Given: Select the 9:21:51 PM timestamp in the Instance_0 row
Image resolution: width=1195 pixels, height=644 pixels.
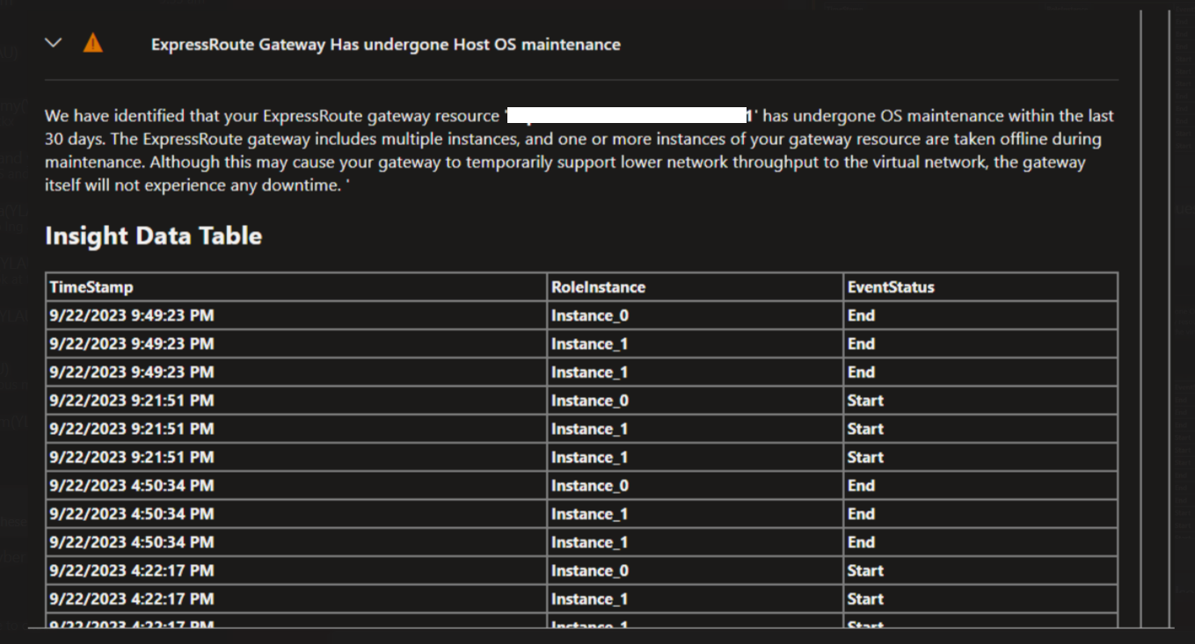Looking at the screenshot, I should point(132,401).
